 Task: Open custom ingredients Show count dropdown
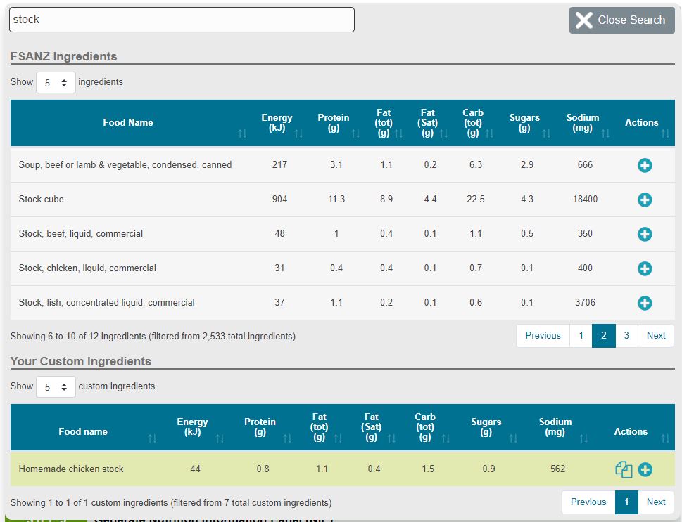click(56, 386)
